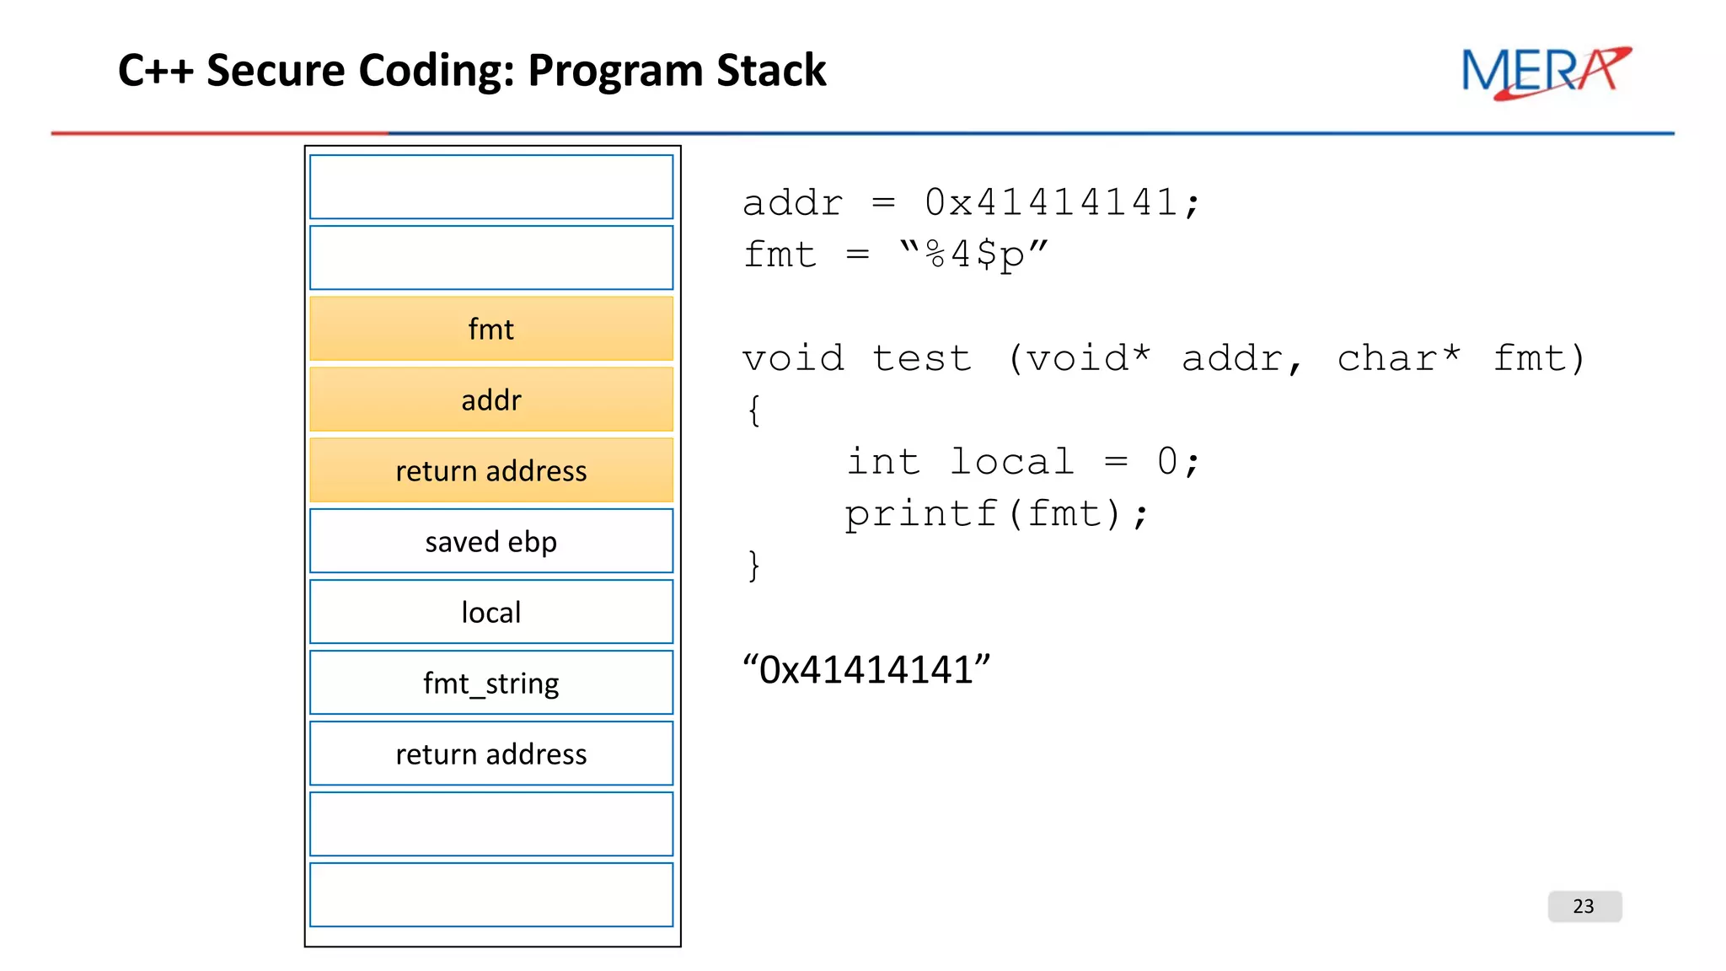Viewport: 1726px width, 971px height.
Task: Click the bottommost empty stack cell
Action: point(491,895)
